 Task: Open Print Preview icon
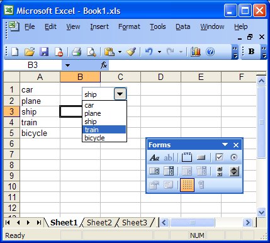point(91,52)
